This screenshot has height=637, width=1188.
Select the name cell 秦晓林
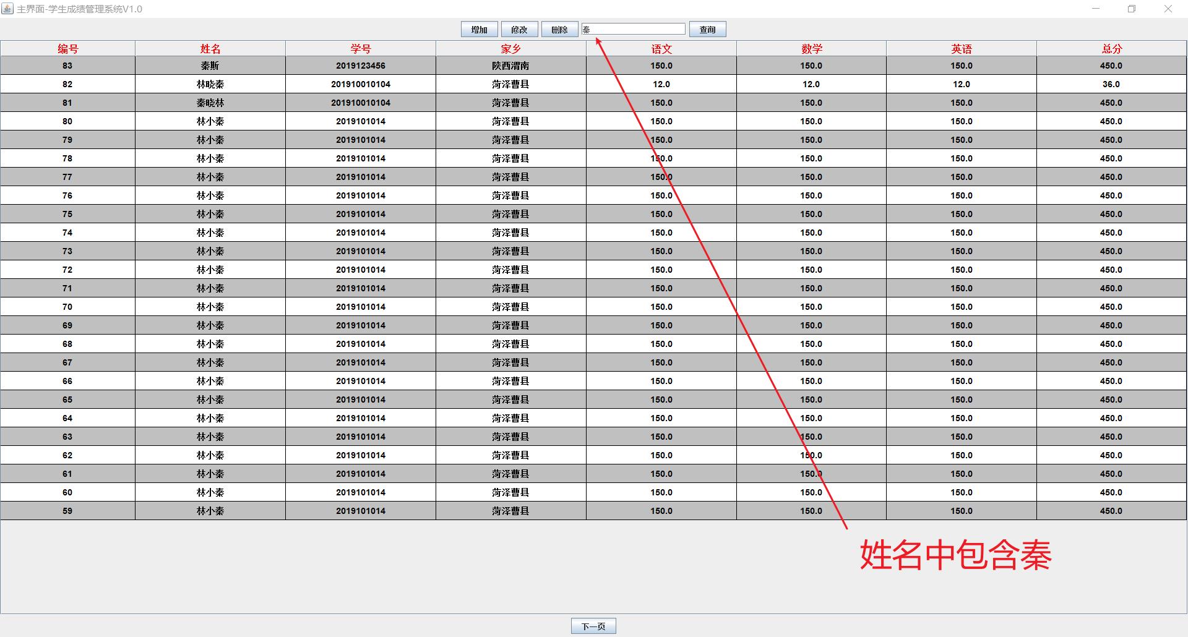coord(210,103)
